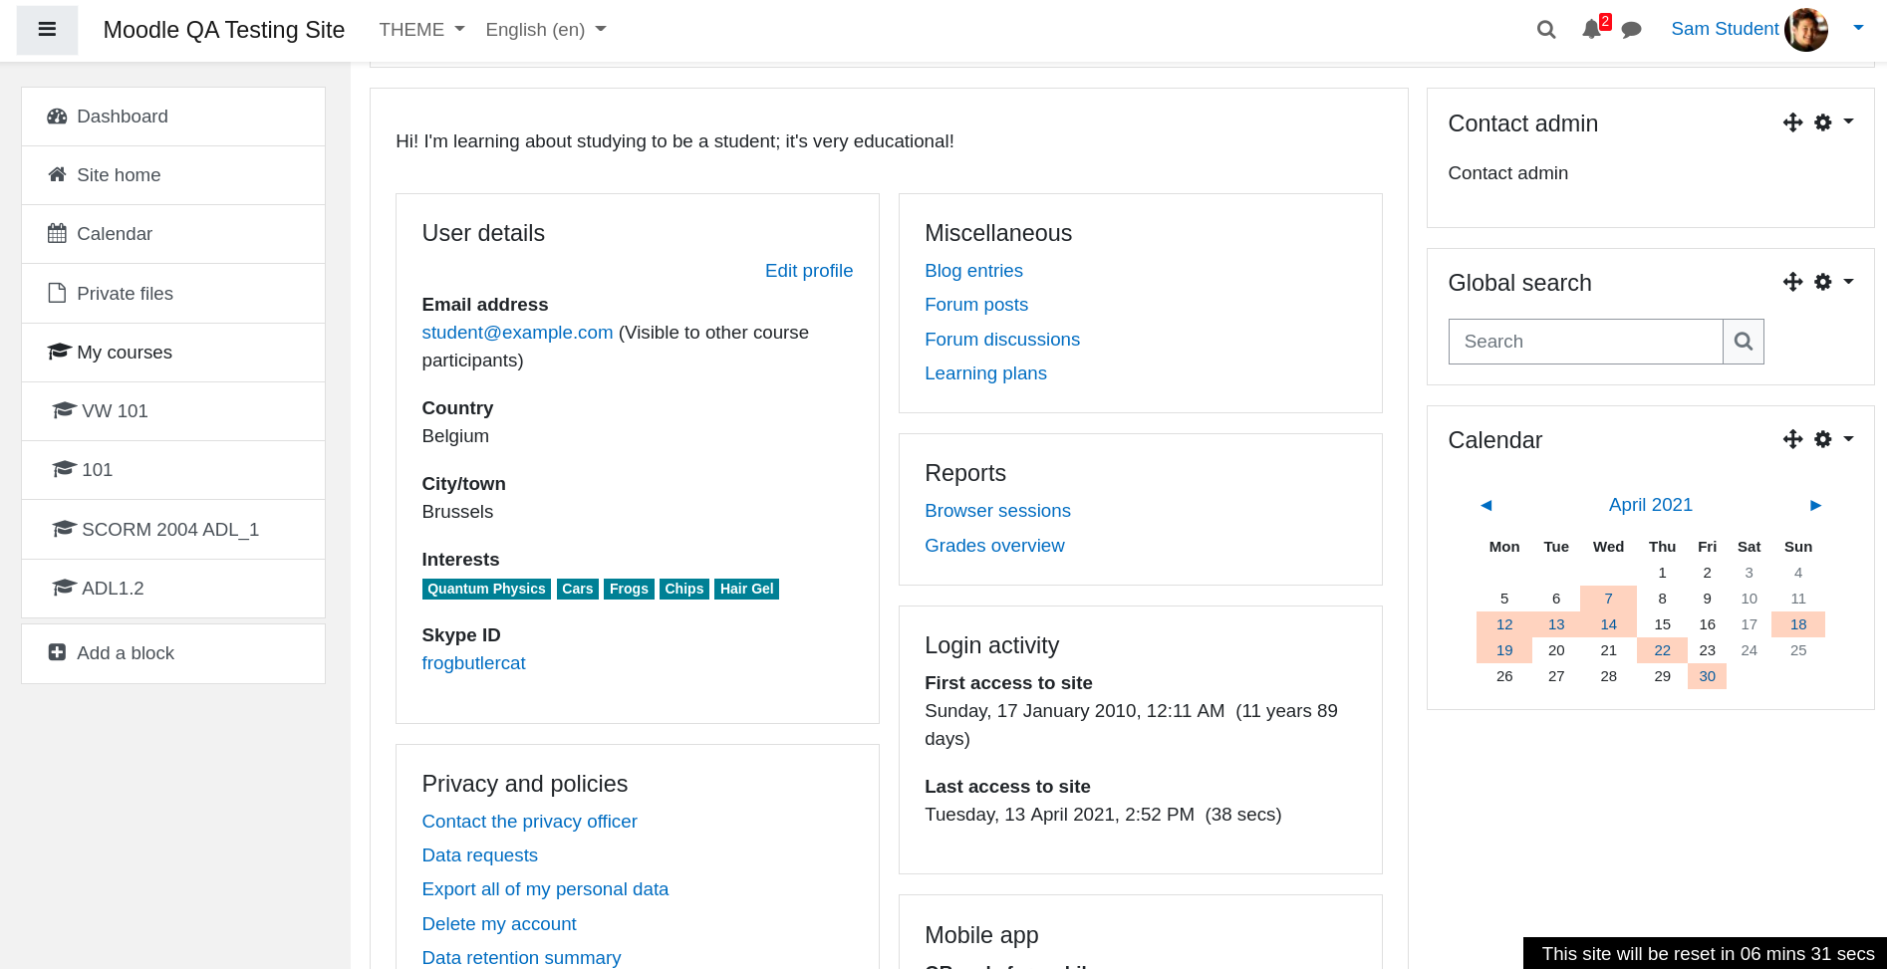Open the messages speech bubble icon
The width and height of the screenshot is (1887, 969).
[x=1632, y=30]
